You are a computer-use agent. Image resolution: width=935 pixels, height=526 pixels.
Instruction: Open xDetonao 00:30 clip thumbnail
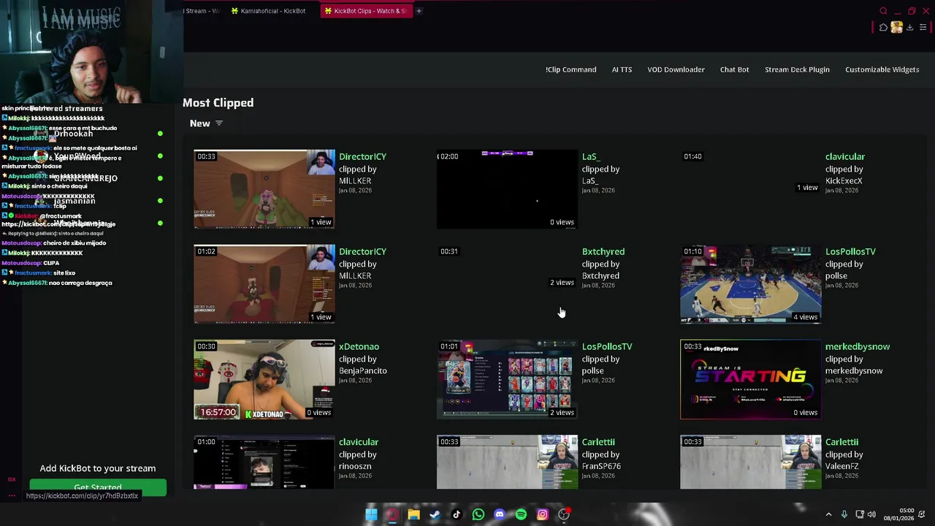[x=264, y=379]
